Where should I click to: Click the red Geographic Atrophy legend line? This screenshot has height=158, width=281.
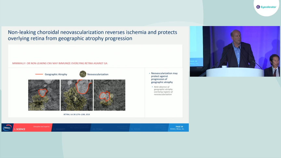(x=39, y=74)
